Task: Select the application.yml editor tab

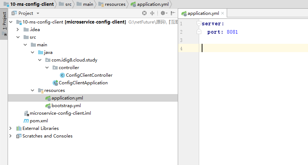Action: click(203, 13)
